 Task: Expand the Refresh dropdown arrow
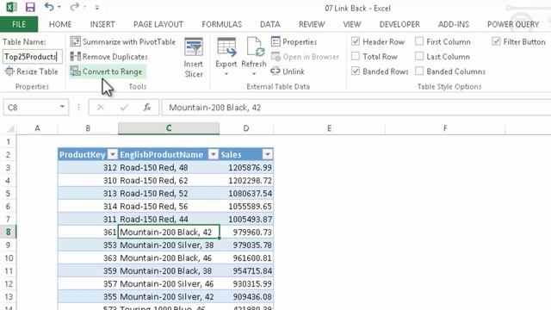[254, 74]
